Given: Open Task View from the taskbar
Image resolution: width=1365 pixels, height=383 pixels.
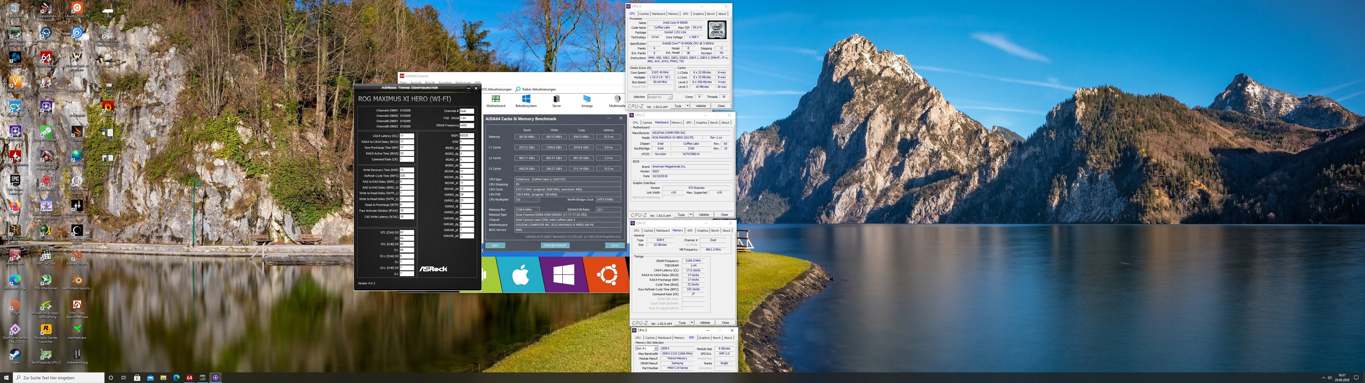Looking at the screenshot, I should [123, 378].
